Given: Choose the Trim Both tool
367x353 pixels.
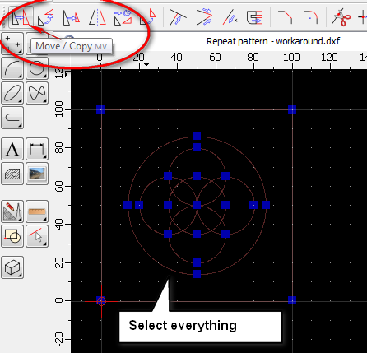Looking at the screenshot, I should tap(204, 17).
